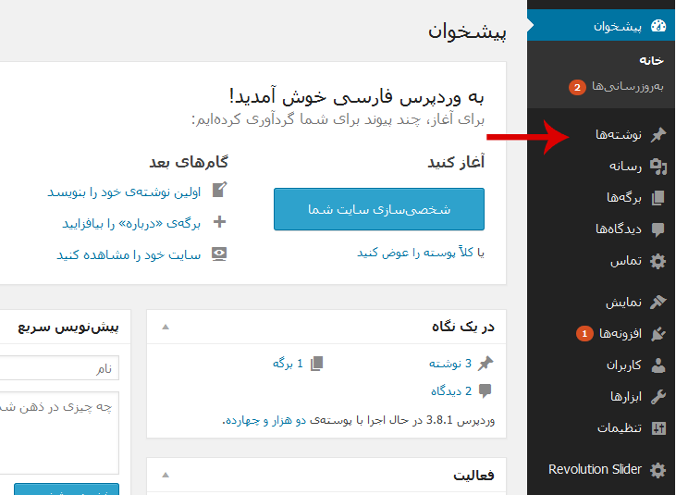
Task: Click the pin icon next to 3 نوشته
Action: 485,363
